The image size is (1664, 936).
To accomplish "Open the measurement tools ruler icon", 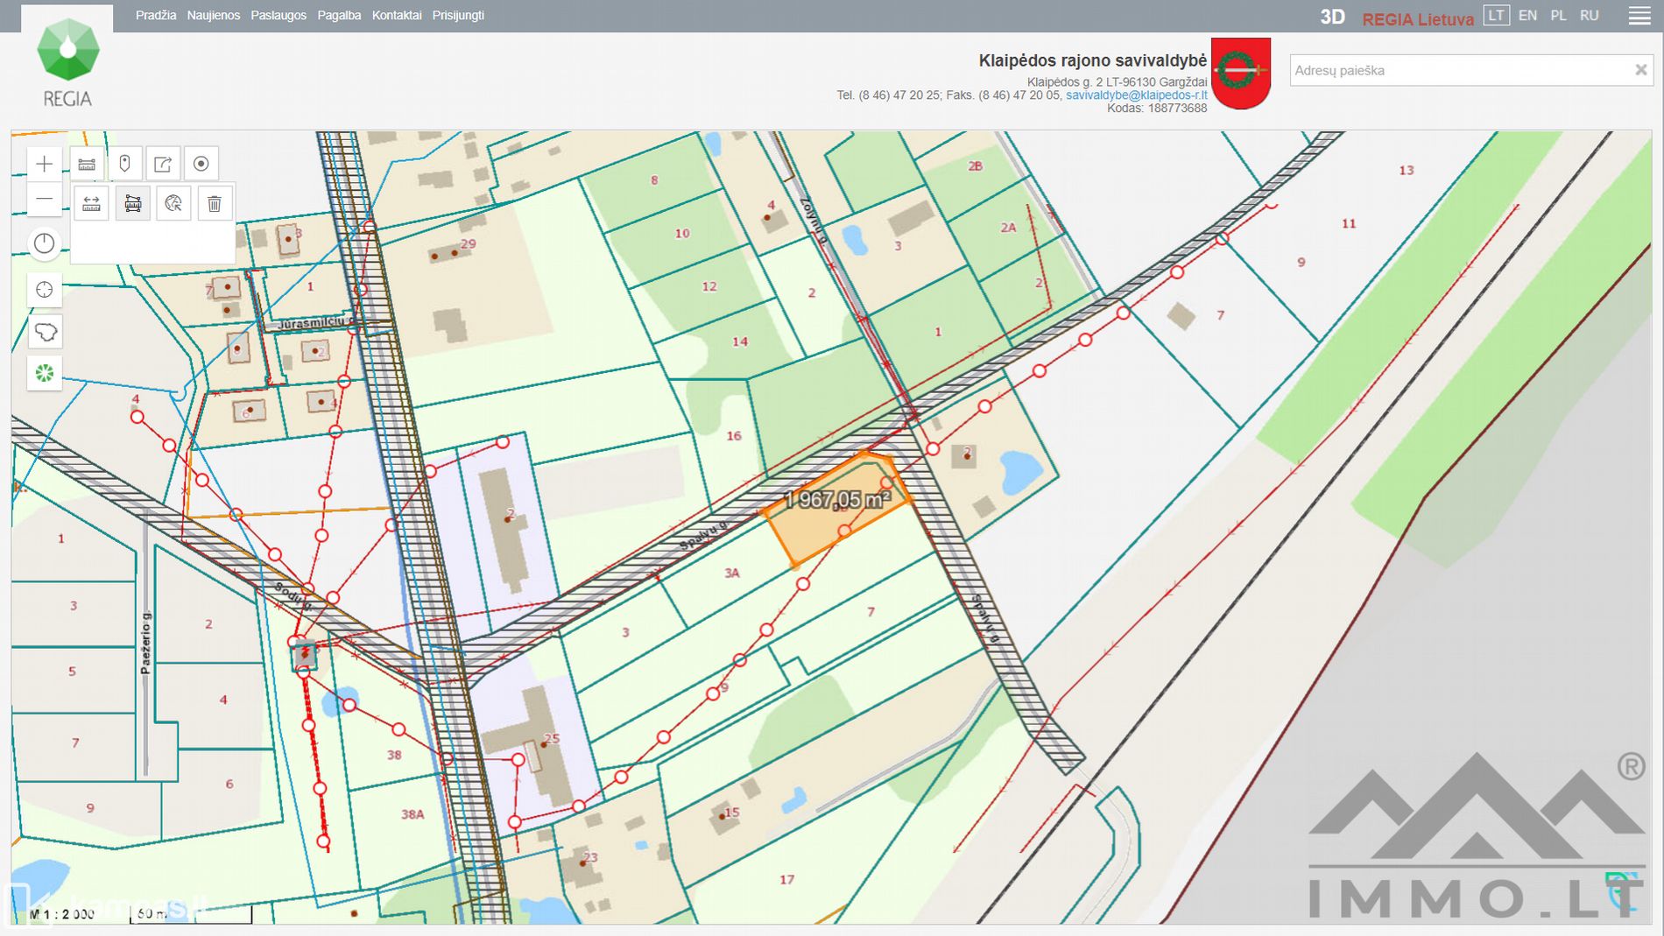I will [87, 164].
